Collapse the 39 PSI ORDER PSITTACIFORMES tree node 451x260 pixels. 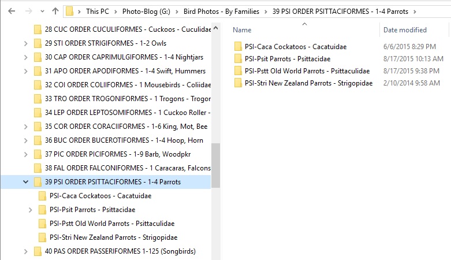[25, 182]
